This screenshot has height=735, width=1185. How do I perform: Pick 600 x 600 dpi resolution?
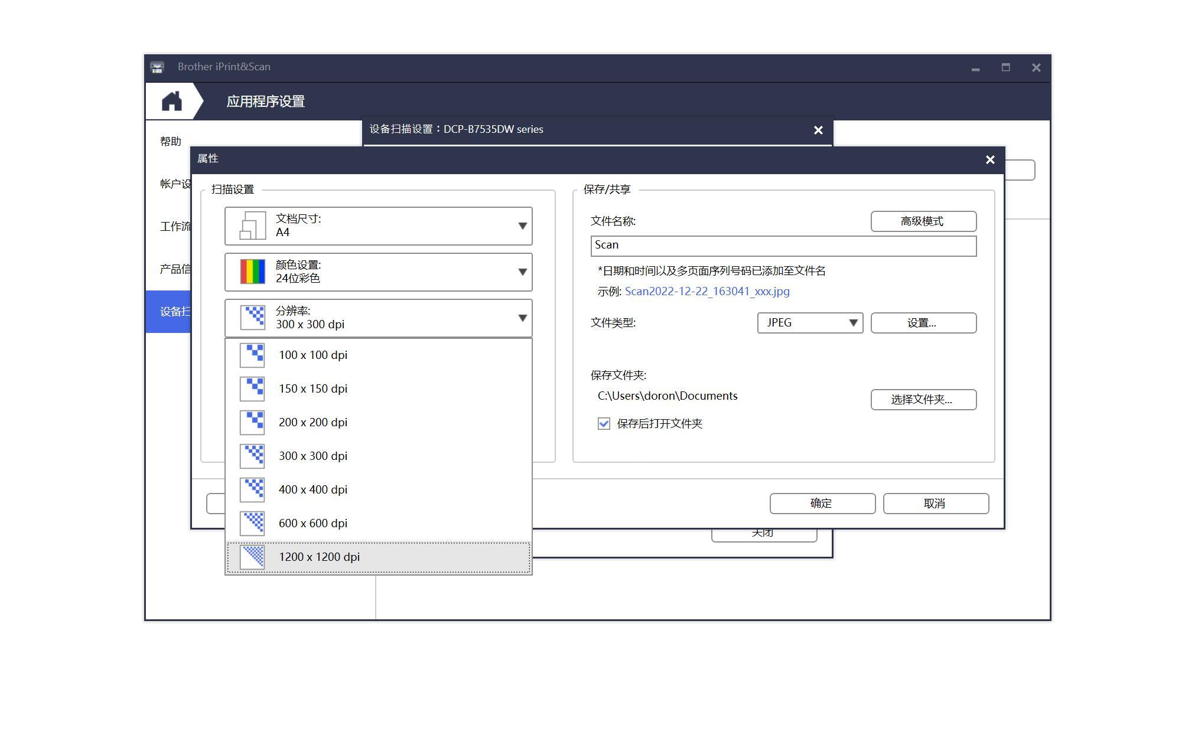(378, 524)
